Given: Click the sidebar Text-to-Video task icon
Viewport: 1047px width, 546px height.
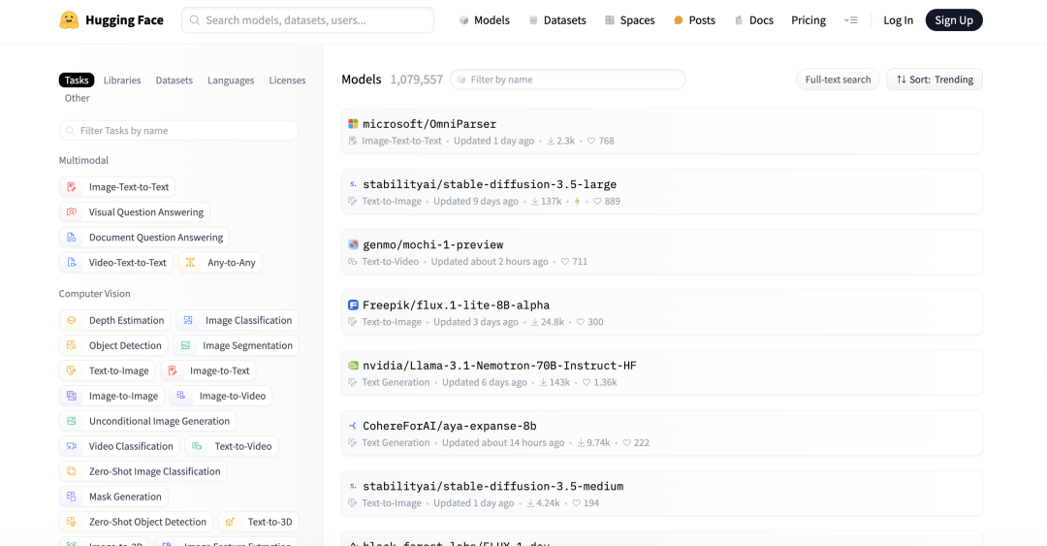Looking at the screenshot, I should (197, 446).
